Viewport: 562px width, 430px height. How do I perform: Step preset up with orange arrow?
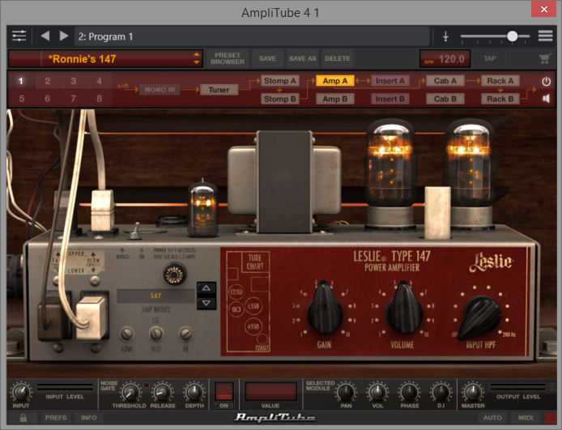coord(197,54)
